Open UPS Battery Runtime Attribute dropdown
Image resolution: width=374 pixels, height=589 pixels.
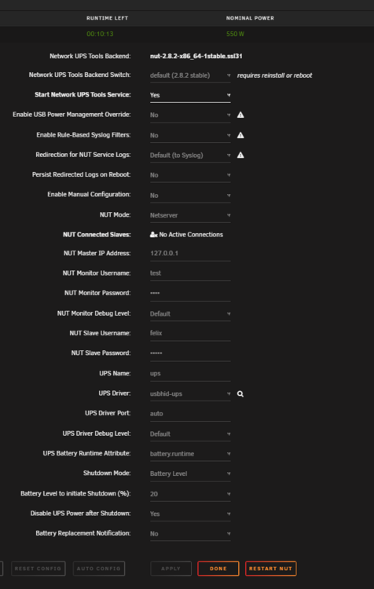coord(190,454)
